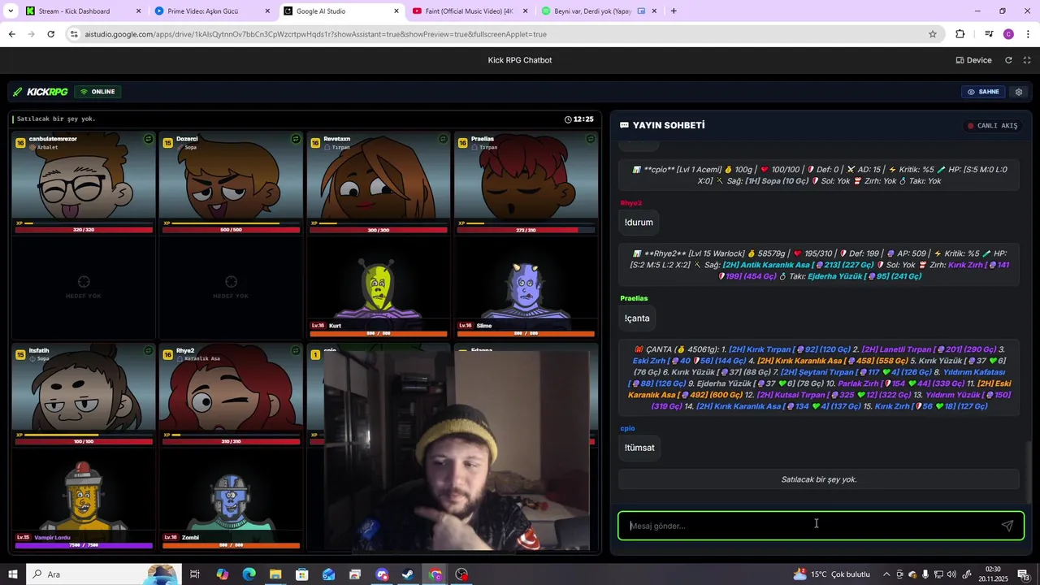Screen dimensions: 1040x585
Task: Switch to the Faint (Official Music Video) tab
Action: (471, 11)
